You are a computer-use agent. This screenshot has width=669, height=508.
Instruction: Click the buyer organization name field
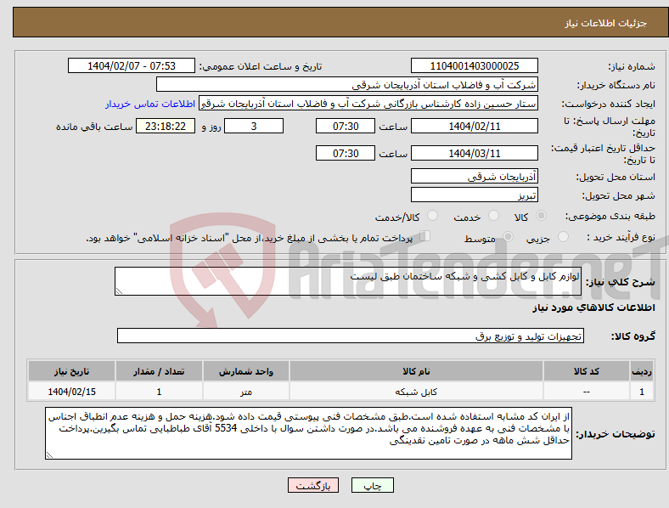(x=347, y=84)
